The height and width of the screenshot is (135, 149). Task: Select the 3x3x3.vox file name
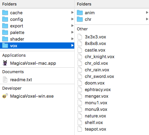click(x=95, y=37)
